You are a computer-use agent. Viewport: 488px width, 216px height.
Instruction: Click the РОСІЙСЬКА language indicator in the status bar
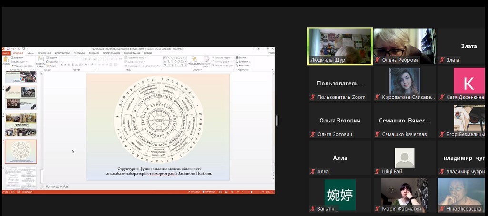(x=27, y=192)
